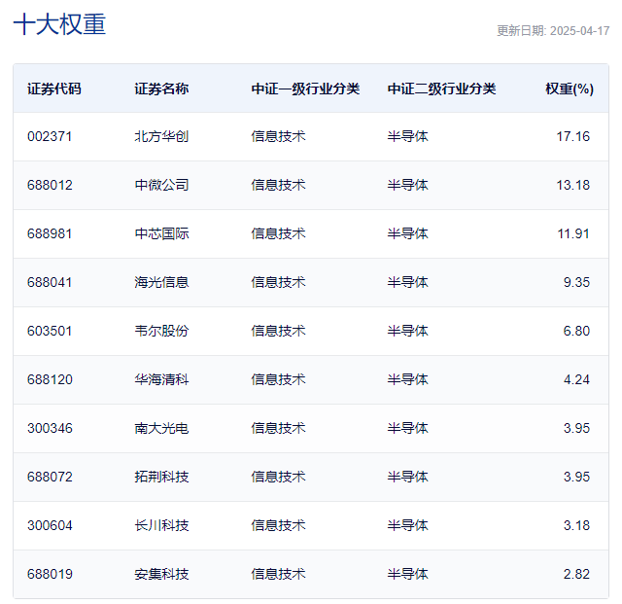Click 信息技术 in the 安集科技 row

[x=279, y=574]
